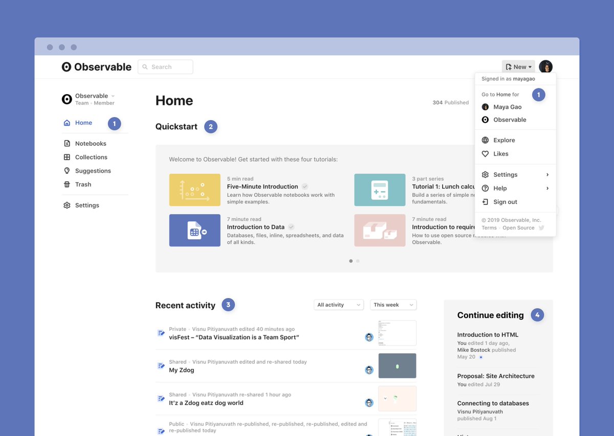Click the Suggestions lightbulb icon

click(x=67, y=171)
